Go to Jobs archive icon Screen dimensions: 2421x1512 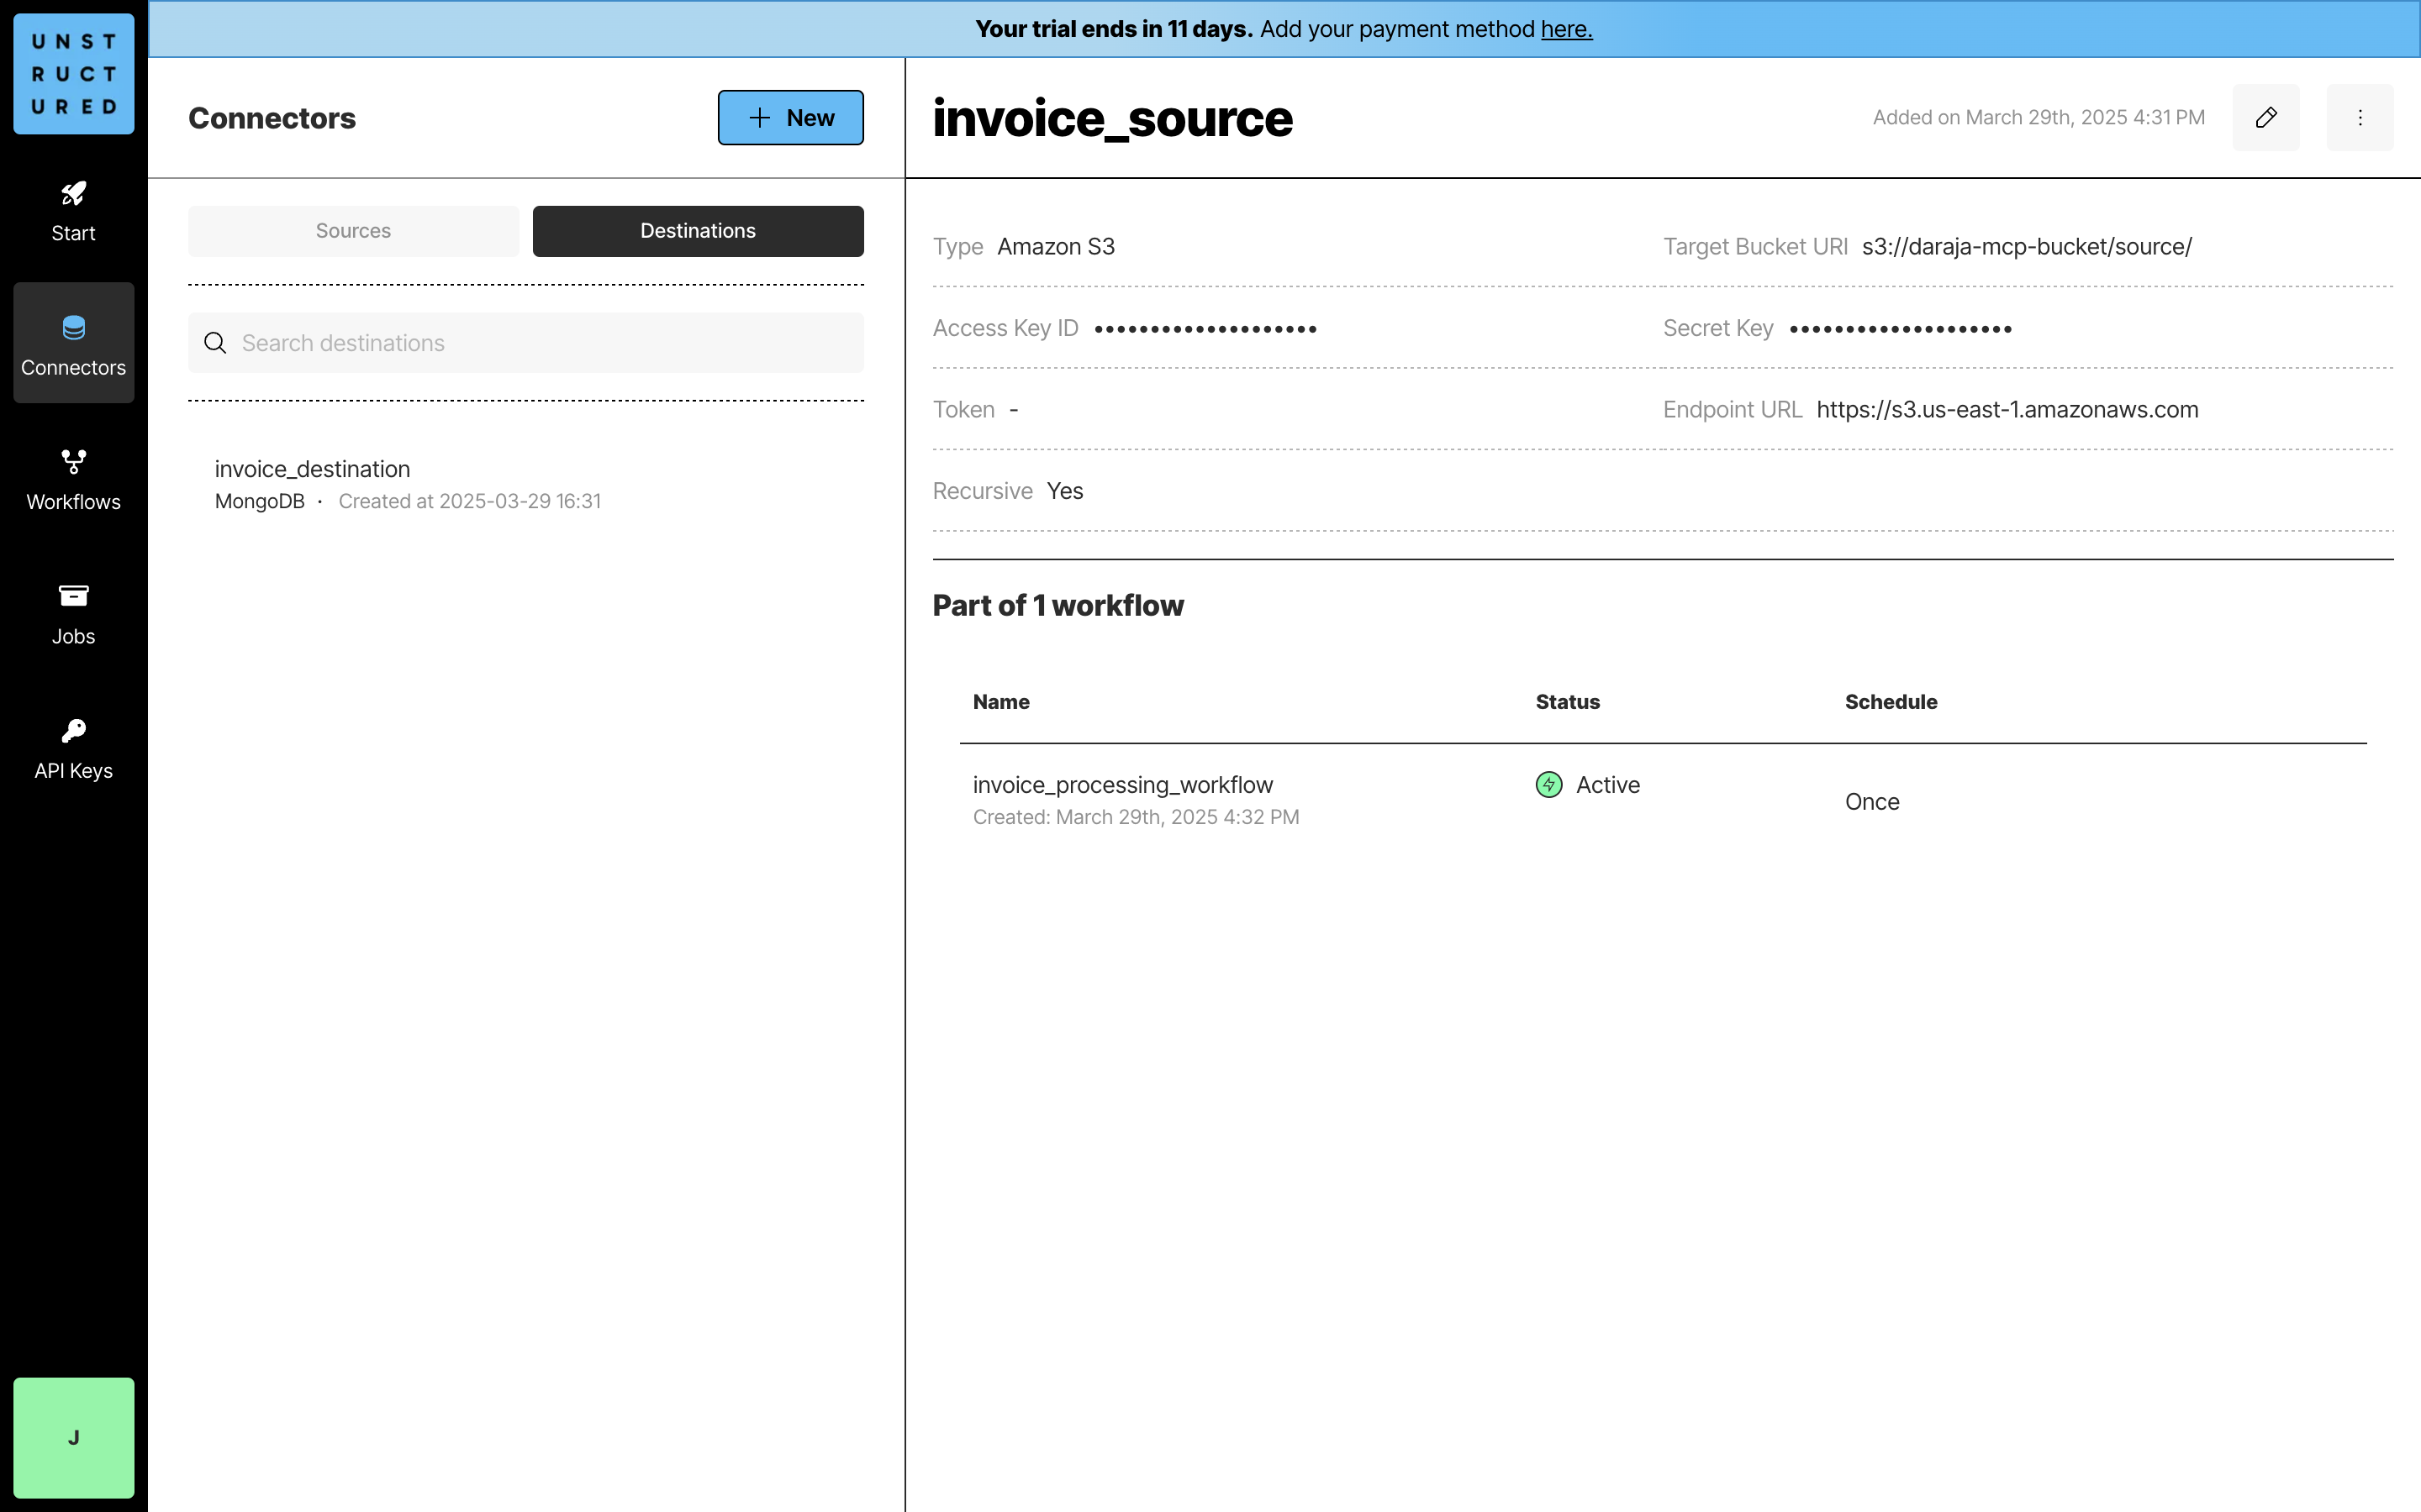pos(73,596)
